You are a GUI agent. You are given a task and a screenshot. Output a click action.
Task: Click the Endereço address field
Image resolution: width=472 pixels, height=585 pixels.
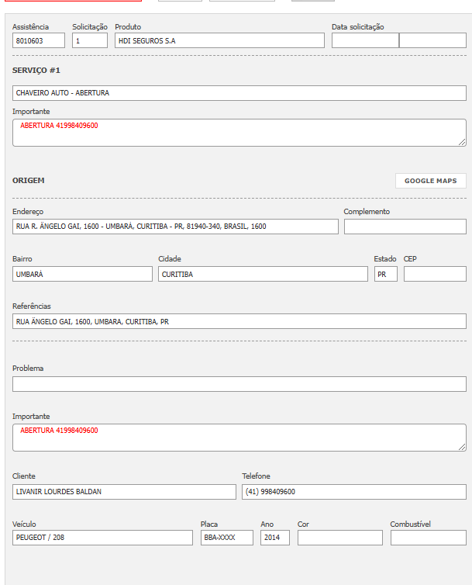click(x=175, y=227)
